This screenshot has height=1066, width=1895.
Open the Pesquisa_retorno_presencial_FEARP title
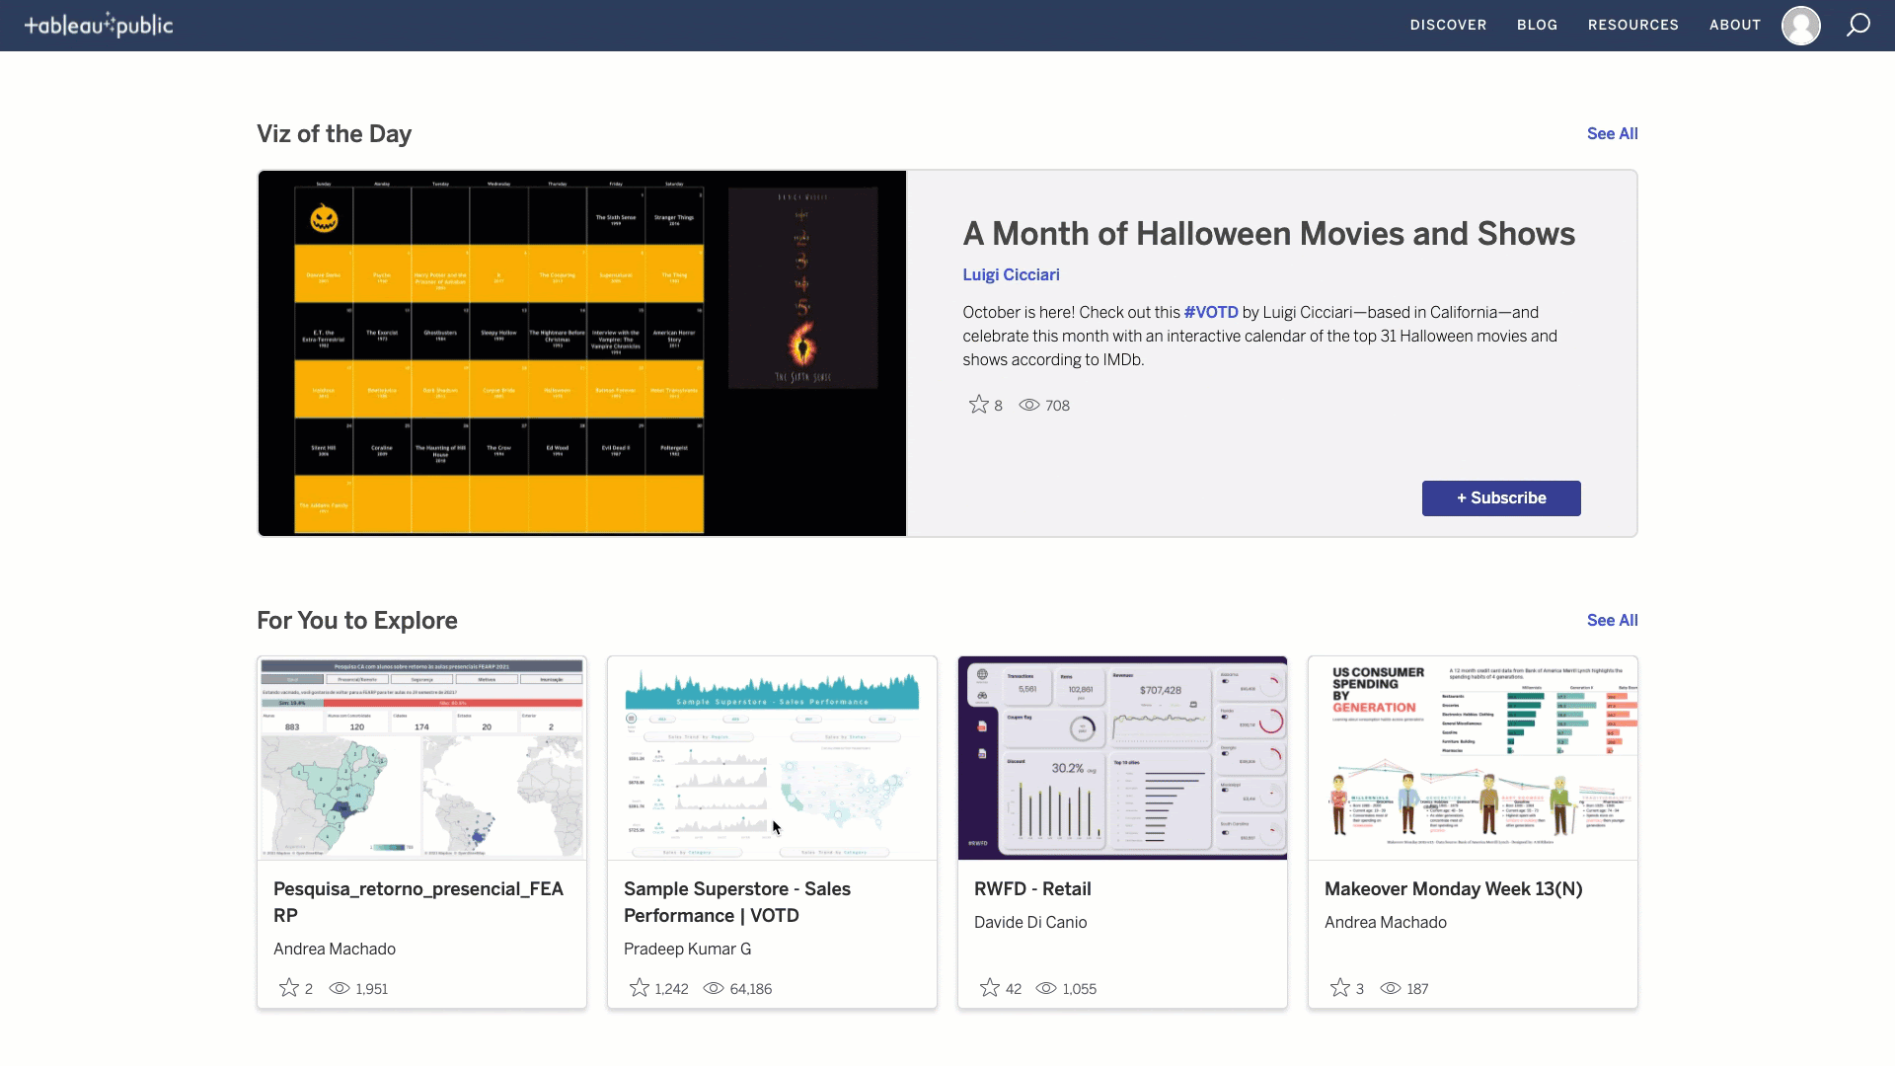418,902
